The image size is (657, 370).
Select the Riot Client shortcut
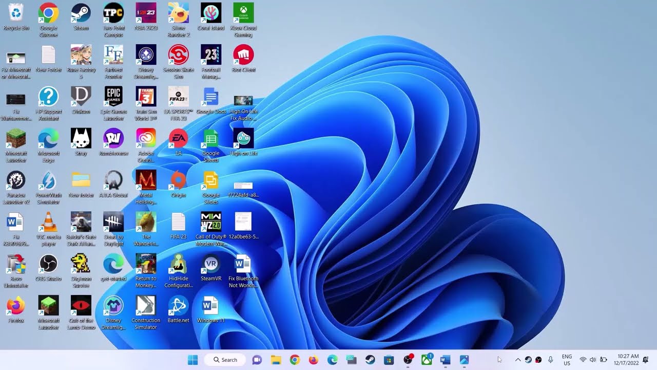point(243,59)
